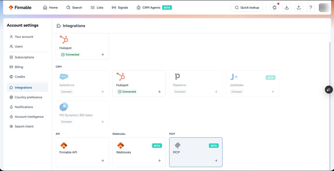The height and width of the screenshot is (171, 334).
Task: Select Users in account settings
Action: coord(28,46)
